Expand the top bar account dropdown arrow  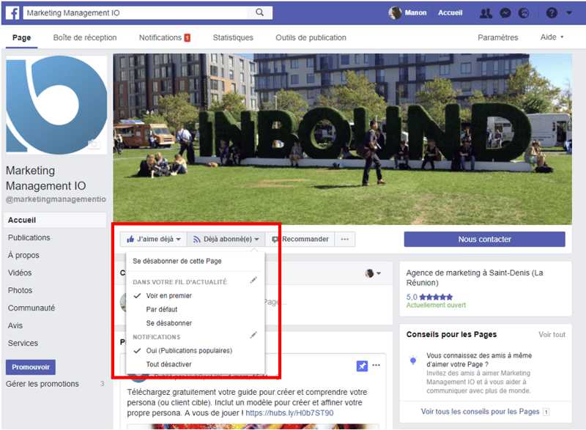pyautogui.click(x=569, y=12)
